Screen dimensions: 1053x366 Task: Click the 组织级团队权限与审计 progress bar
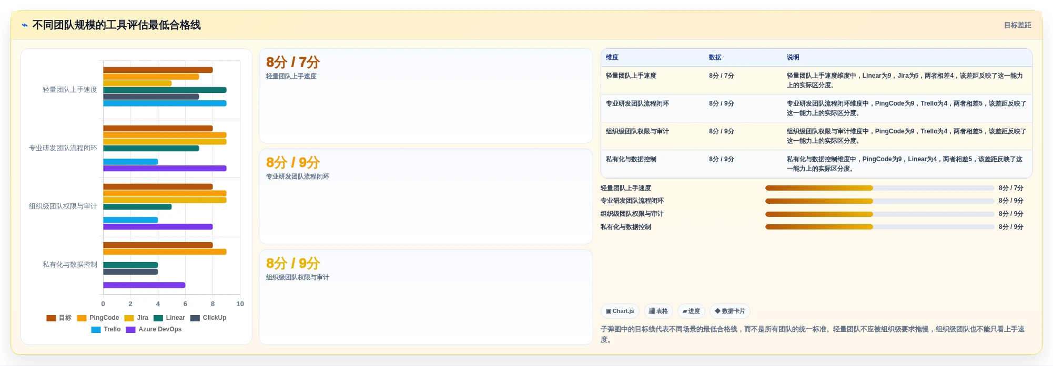click(879, 214)
